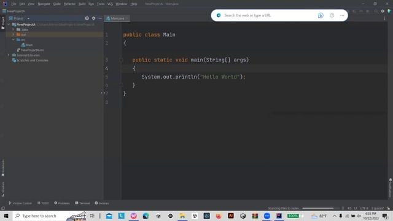
Task: Open the Refactor menu
Action: click(69, 4)
